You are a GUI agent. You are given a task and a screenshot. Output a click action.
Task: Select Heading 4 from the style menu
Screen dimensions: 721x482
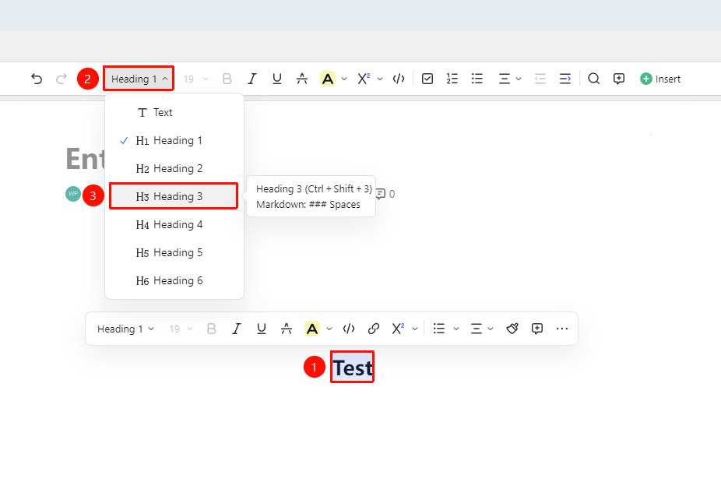click(174, 225)
